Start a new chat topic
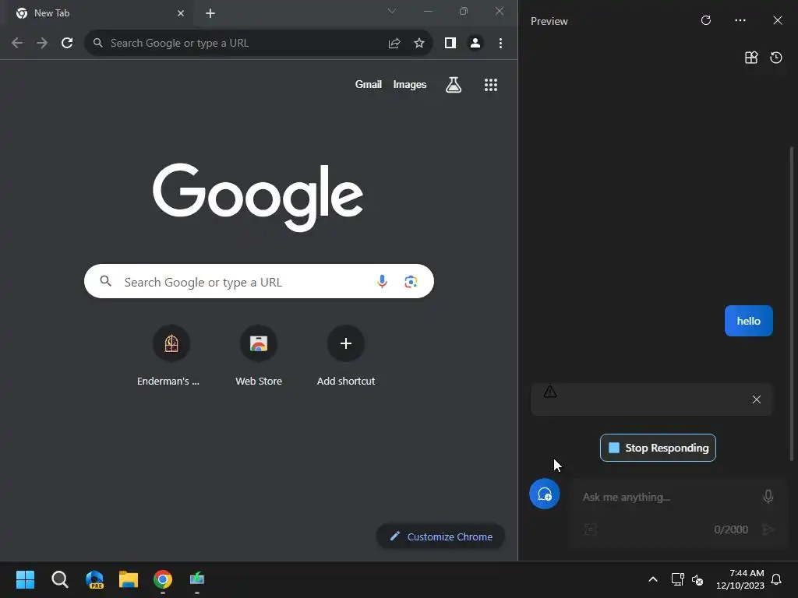 click(545, 494)
